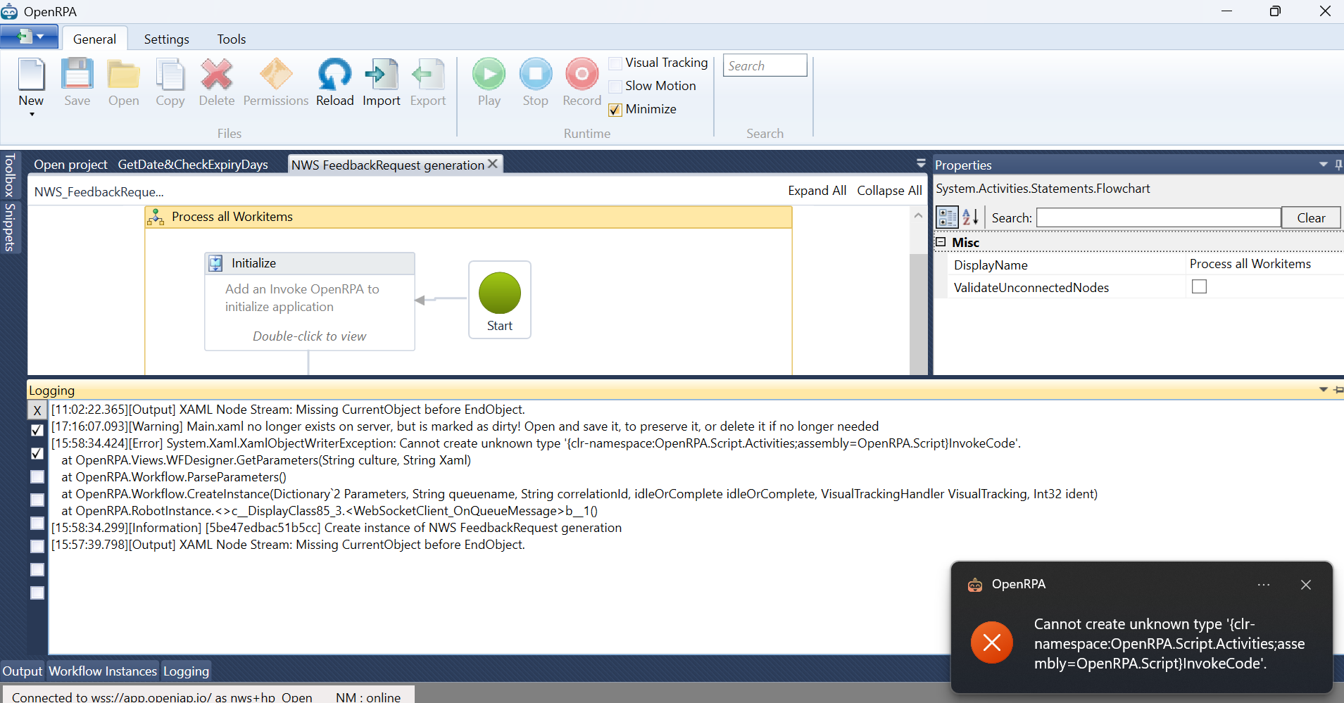
Task: Select the 11:02:22.365 Output log line
Action: pos(288,410)
